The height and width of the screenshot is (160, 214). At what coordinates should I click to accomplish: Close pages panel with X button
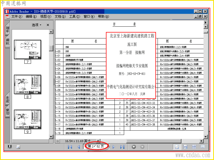click(48, 25)
